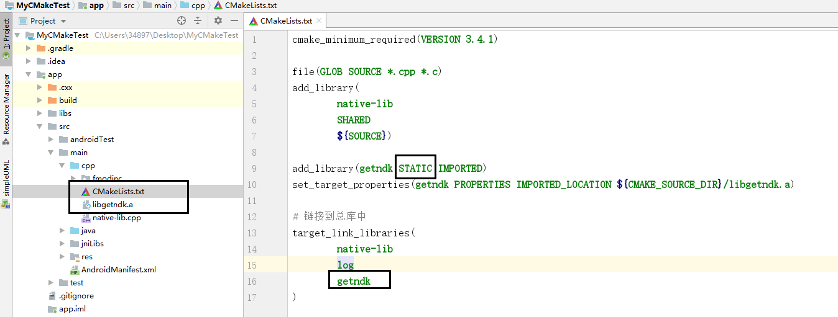Select AndroidManifest.xml in project tree
This screenshot has width=838, height=317.
point(119,270)
